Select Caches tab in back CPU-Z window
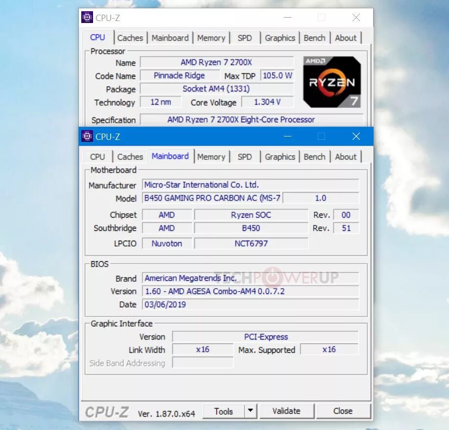 [x=130, y=38]
